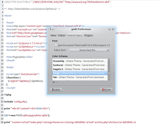Choose the Swyphs II color scheme
This screenshot has width=159, height=124.
click(80, 69)
